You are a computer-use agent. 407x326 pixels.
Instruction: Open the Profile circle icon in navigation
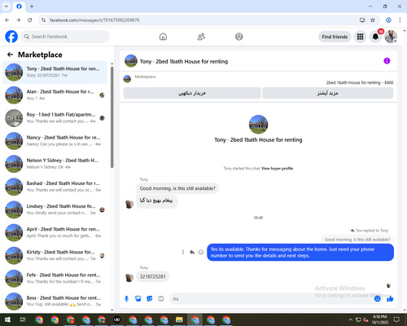[239, 37]
